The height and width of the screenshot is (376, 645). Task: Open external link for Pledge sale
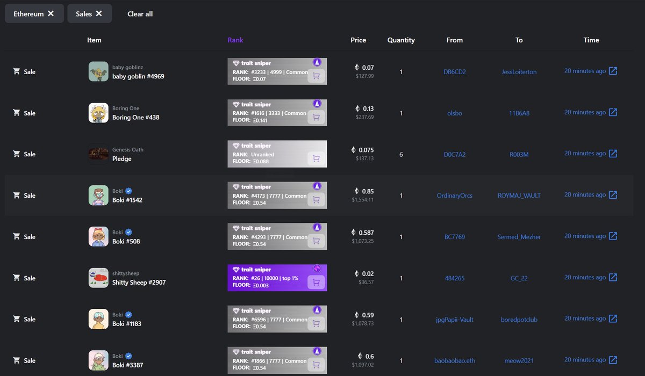coord(613,154)
